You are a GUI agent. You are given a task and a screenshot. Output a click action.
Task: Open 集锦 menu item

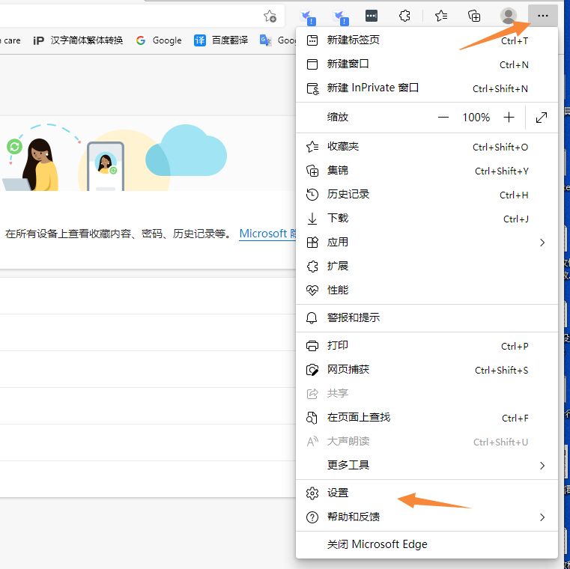click(427, 171)
